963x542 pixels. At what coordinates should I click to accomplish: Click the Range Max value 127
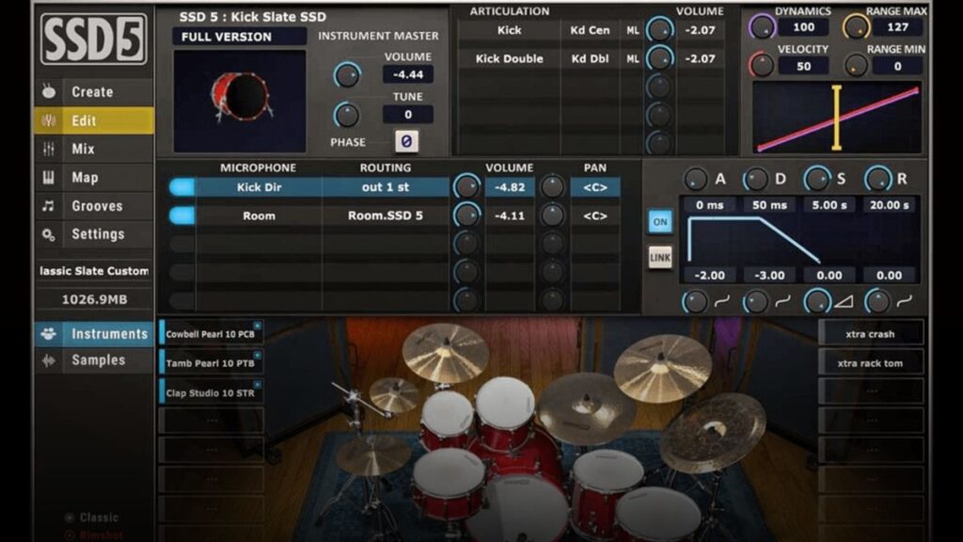[x=897, y=27]
